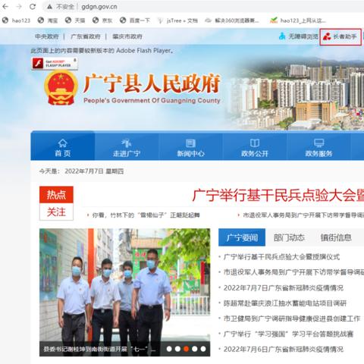Go to 中央政府 link
364x364 pixels.
[47, 36]
